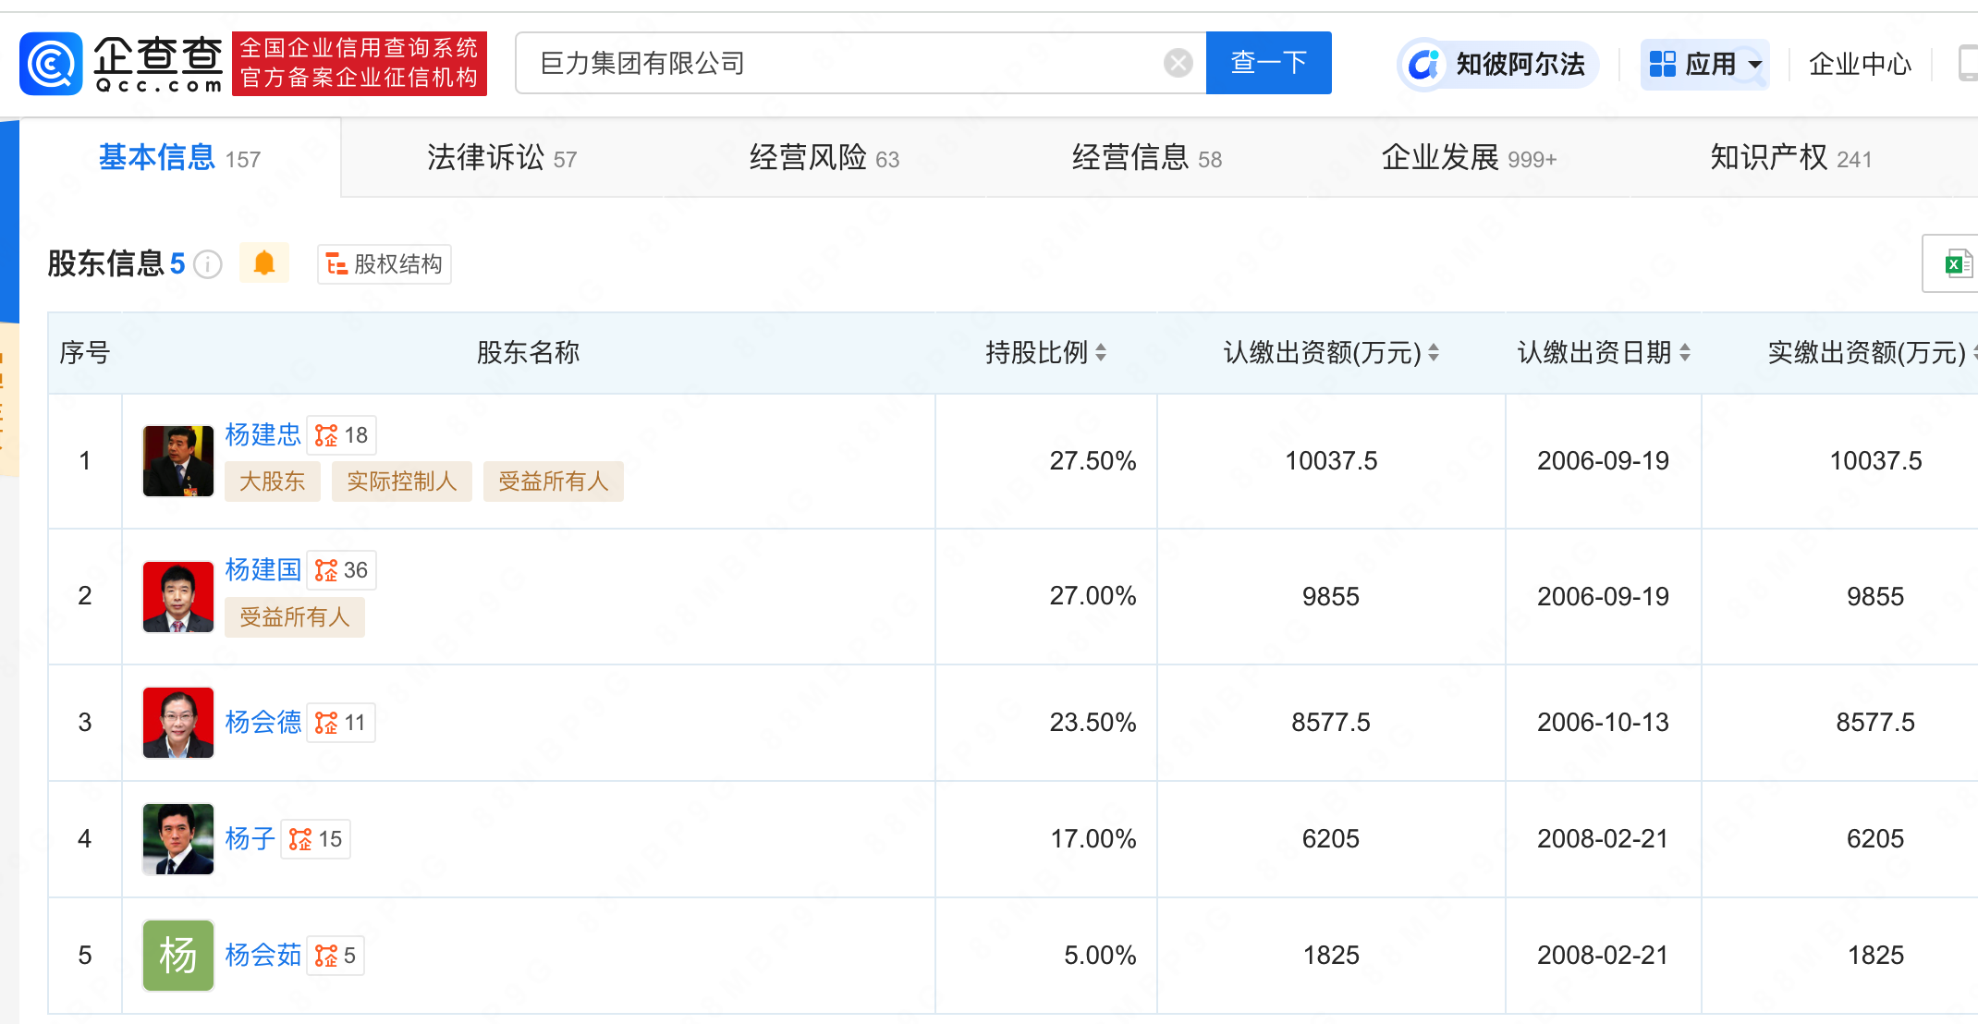Click 杨建国 shareholder photo
Screen dimensions: 1978x1024
click(178, 596)
